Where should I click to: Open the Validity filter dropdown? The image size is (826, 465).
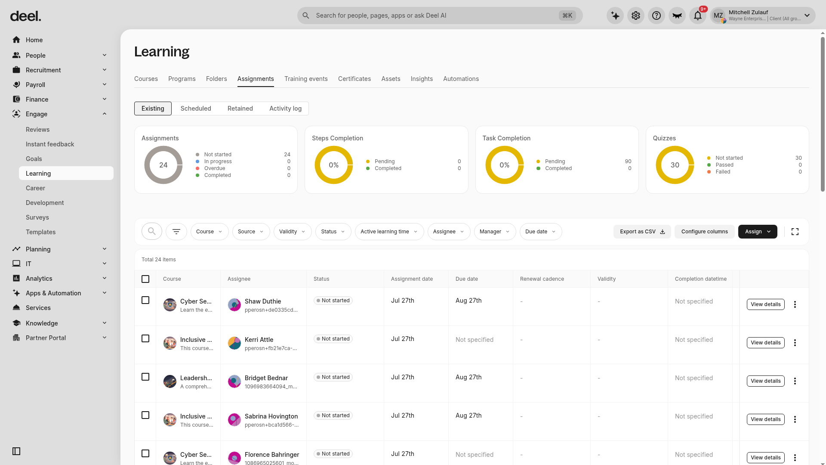pyautogui.click(x=293, y=232)
